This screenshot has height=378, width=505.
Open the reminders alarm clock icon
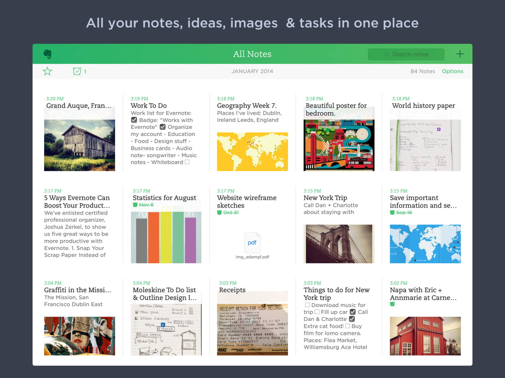coord(77,71)
